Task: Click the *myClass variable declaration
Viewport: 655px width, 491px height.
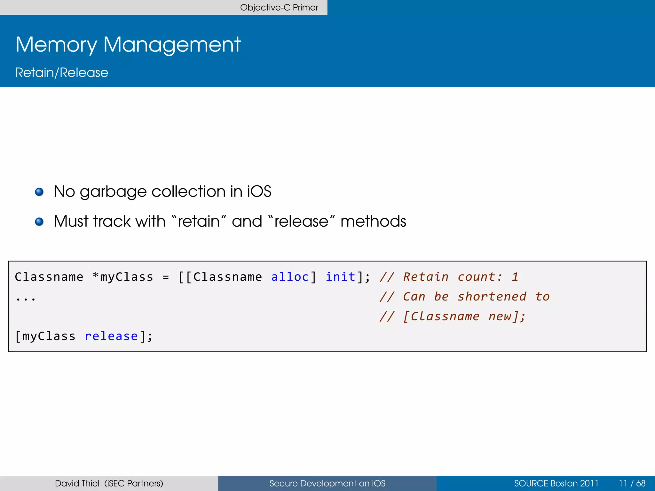Action: coord(123,277)
